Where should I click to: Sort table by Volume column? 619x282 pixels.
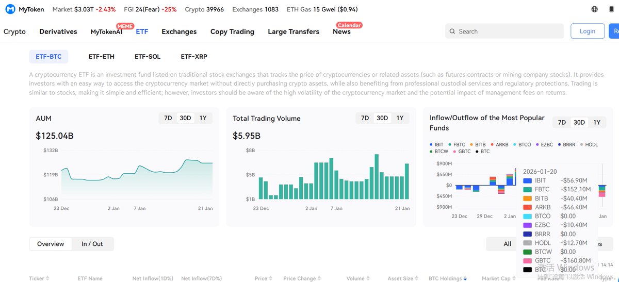(359, 278)
